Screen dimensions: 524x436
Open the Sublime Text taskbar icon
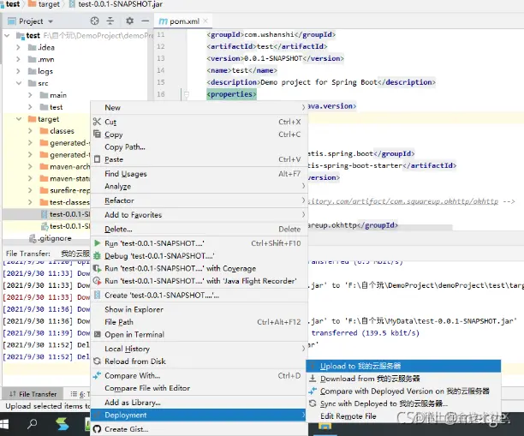(x=63, y=425)
